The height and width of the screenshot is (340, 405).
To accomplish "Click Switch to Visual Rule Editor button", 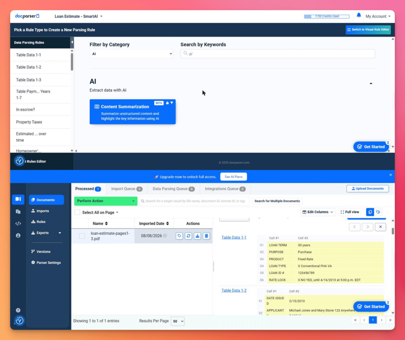I will pyautogui.click(x=368, y=30).
